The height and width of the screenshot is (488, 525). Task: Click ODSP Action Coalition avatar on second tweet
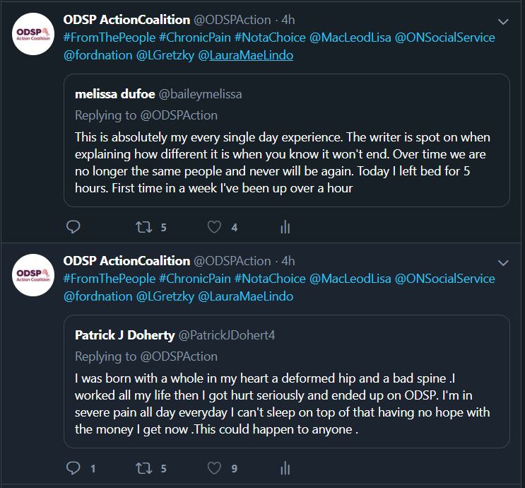pyautogui.click(x=34, y=275)
